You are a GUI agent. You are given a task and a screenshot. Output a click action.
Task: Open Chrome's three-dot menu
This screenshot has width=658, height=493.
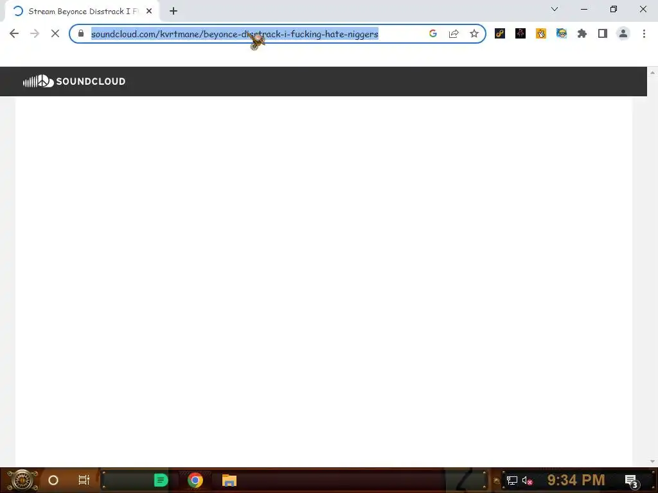click(x=644, y=33)
